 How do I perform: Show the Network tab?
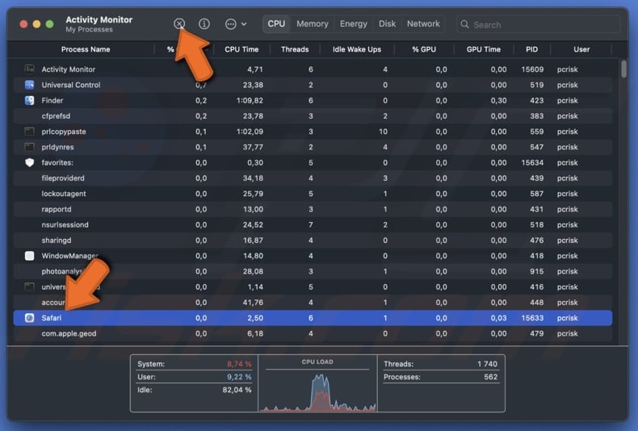(423, 24)
